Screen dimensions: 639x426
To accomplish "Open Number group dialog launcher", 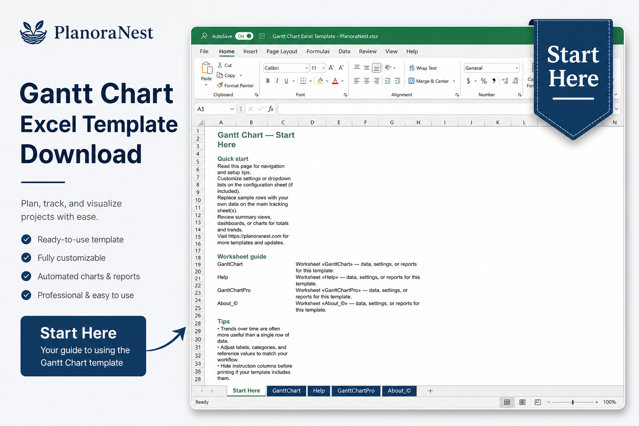I will (x=520, y=95).
